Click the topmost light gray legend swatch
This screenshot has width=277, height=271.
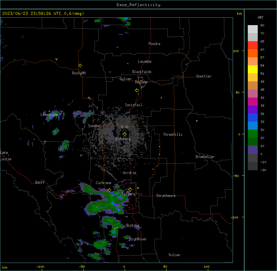[253, 29]
